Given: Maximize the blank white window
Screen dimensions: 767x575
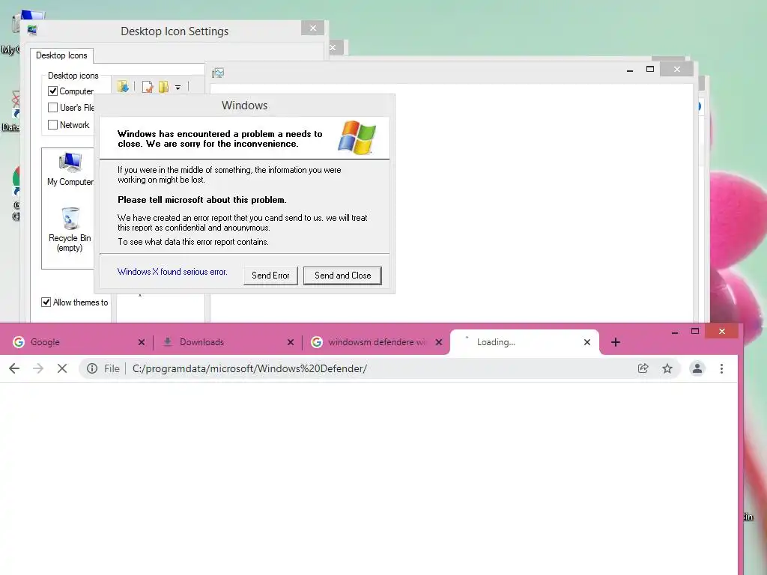Looking at the screenshot, I should 650,70.
